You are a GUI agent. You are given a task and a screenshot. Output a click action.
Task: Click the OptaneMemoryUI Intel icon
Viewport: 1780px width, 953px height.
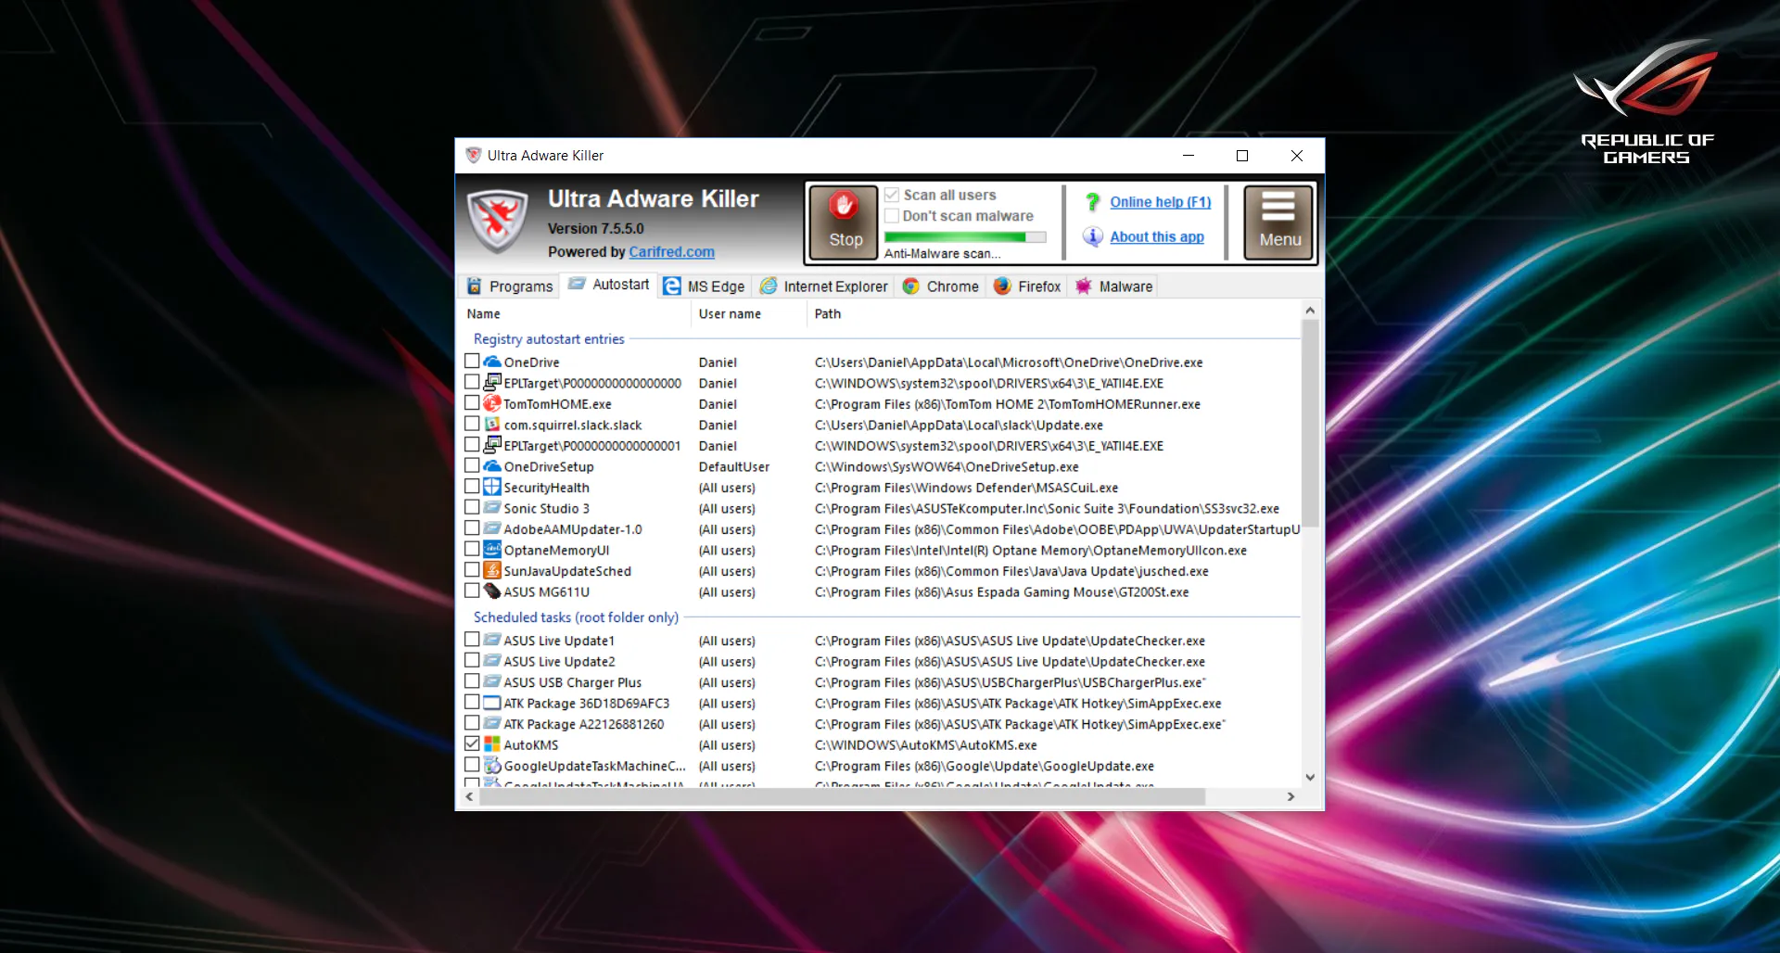[492, 549]
